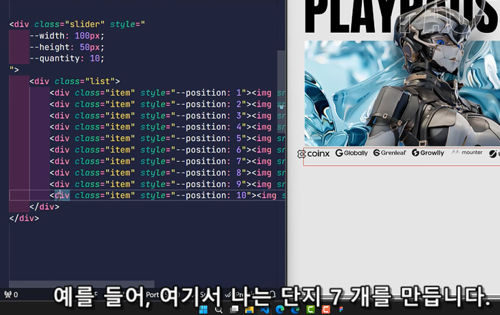Open the orange Camtasia taskbar icon
The width and height of the screenshot is (500, 315).
click(326, 309)
